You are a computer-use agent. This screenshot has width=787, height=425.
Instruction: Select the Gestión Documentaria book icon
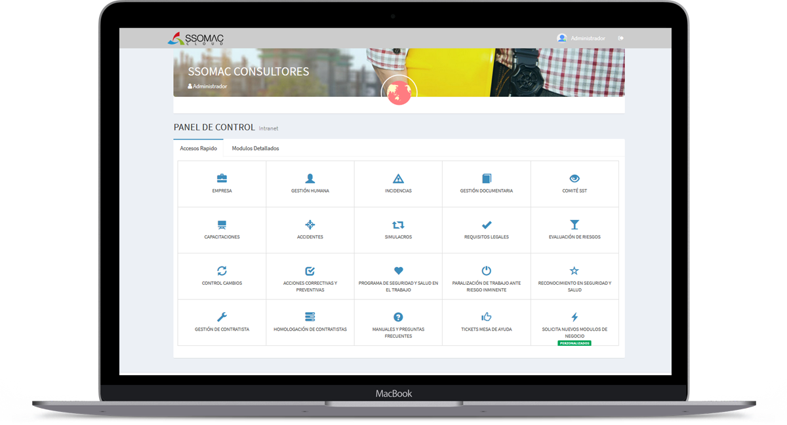pos(487,178)
